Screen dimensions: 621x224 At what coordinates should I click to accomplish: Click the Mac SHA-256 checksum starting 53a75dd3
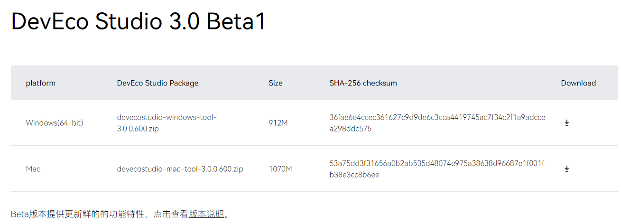[436, 169]
